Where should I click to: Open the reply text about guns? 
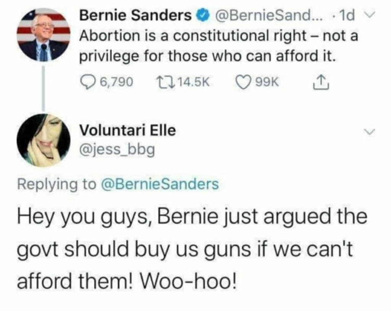point(191,250)
